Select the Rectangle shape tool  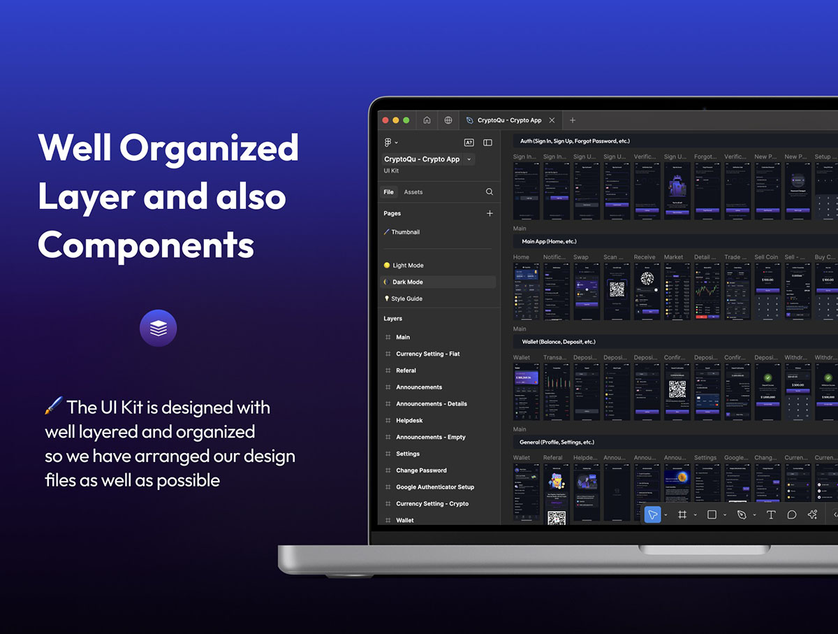(712, 514)
